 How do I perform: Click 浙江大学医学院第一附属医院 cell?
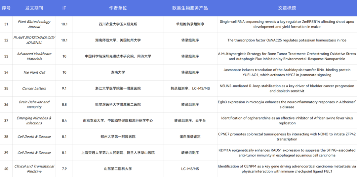(118, 88)
